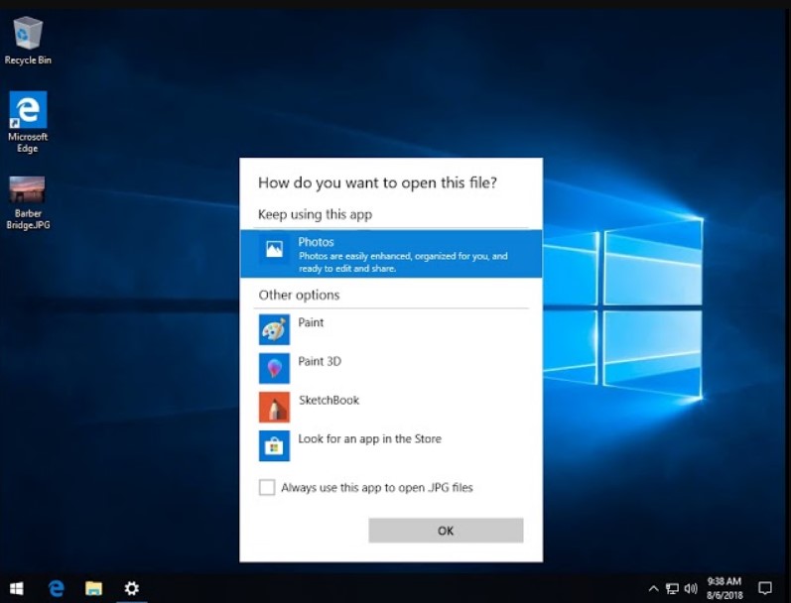Select the Photos app icon
The width and height of the screenshot is (791, 603).
(x=275, y=249)
